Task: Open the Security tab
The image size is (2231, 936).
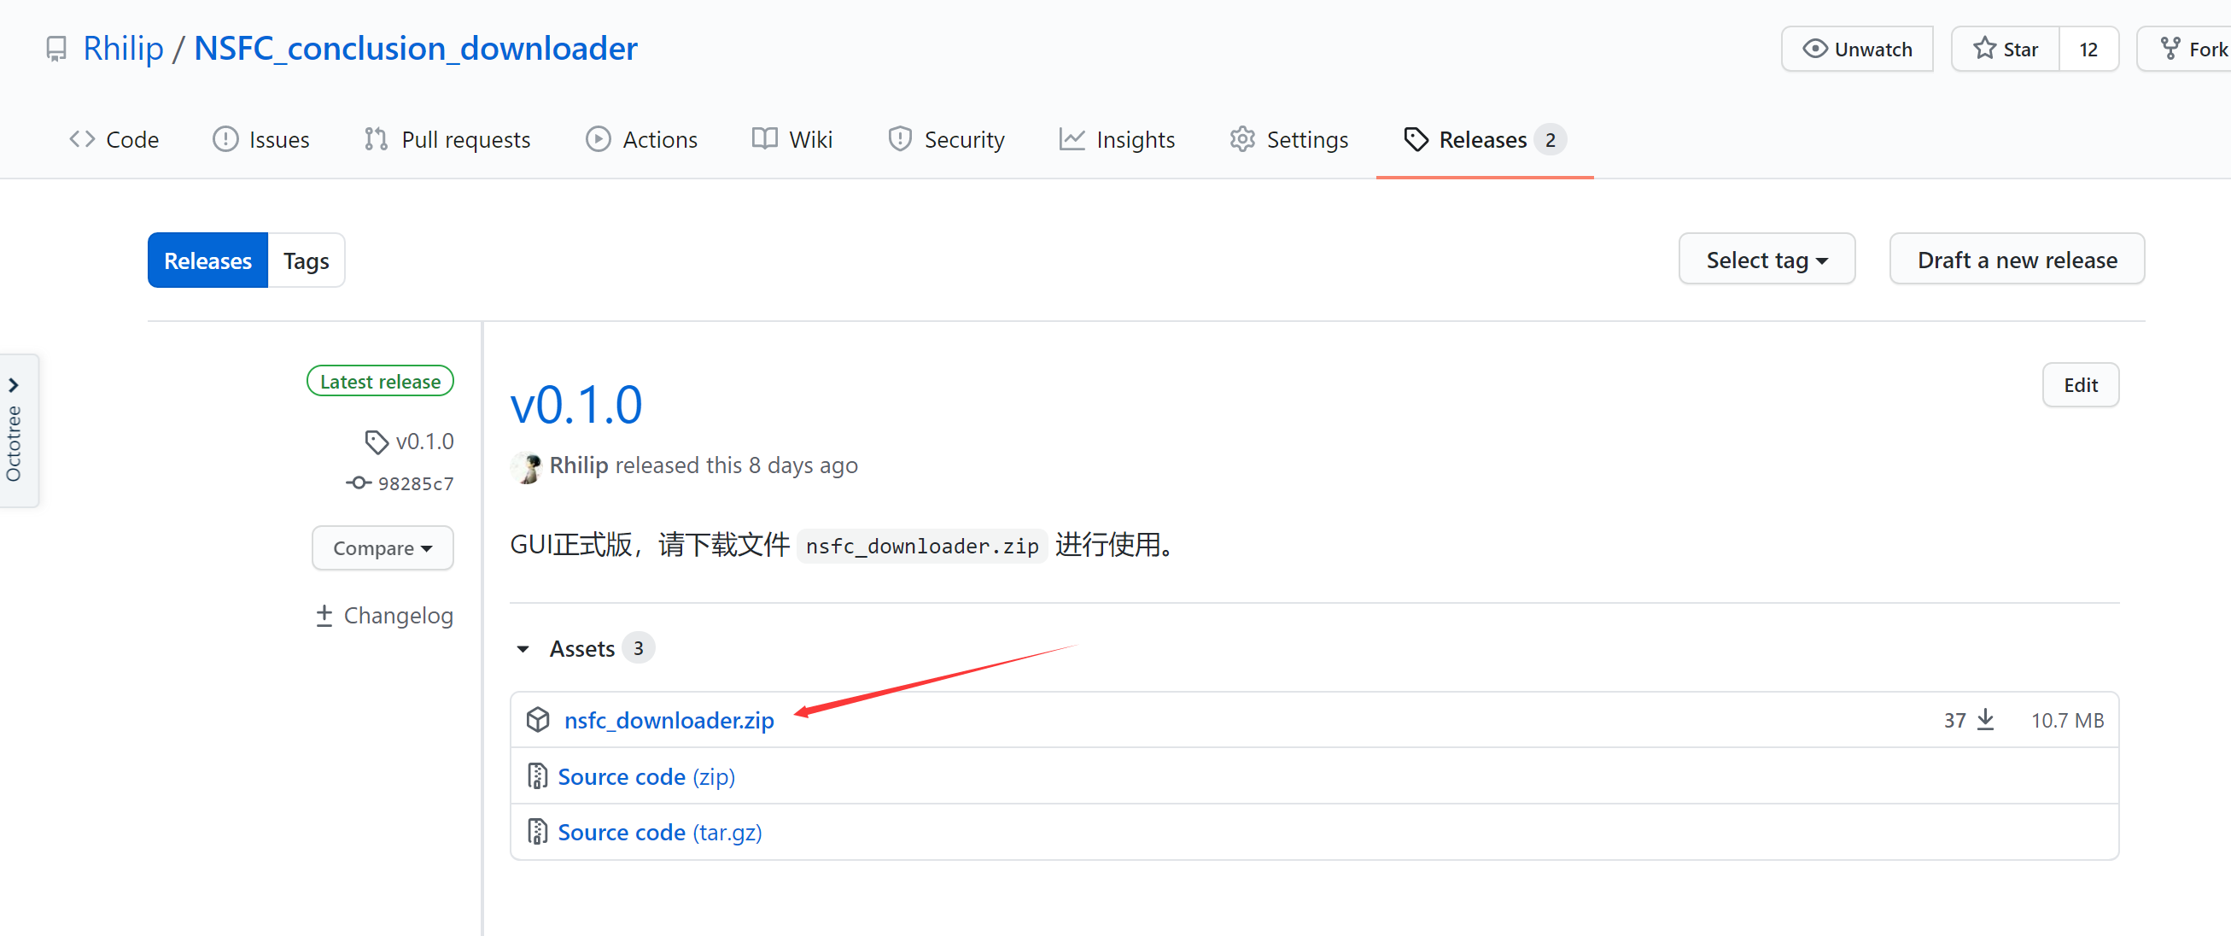Action: [946, 139]
